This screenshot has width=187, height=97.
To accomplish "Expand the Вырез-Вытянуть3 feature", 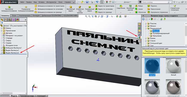I will (x=1, y=53).
